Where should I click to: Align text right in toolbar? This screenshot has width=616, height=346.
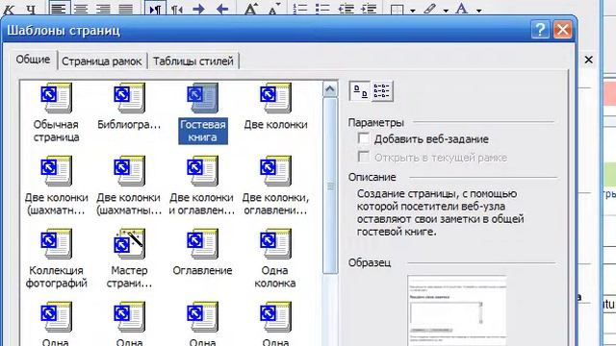[103, 9]
